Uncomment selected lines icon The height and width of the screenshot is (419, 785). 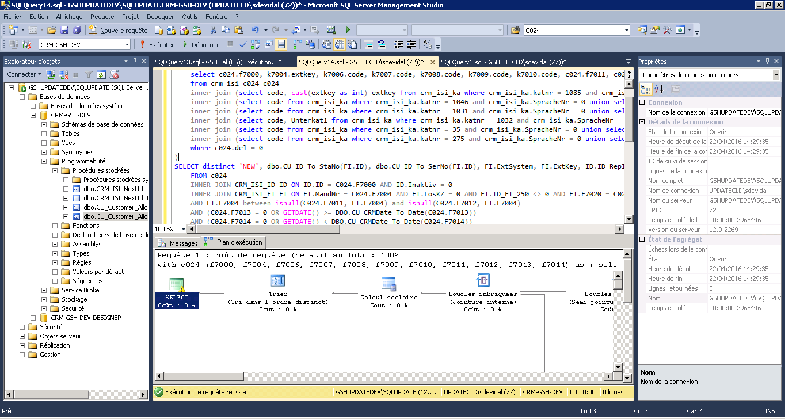coord(381,44)
